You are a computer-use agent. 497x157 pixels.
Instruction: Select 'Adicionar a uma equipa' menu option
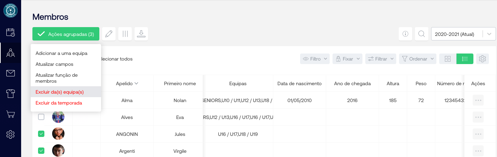pos(61,54)
